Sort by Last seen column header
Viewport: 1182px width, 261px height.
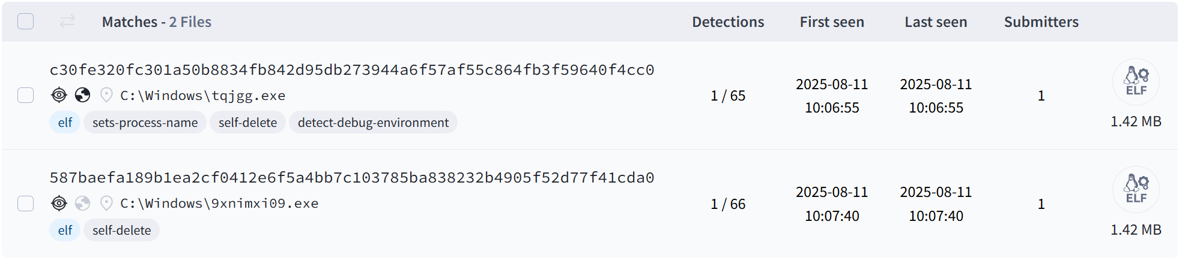936,22
